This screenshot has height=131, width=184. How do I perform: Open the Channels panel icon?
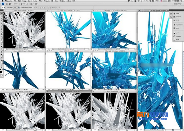point(174,36)
